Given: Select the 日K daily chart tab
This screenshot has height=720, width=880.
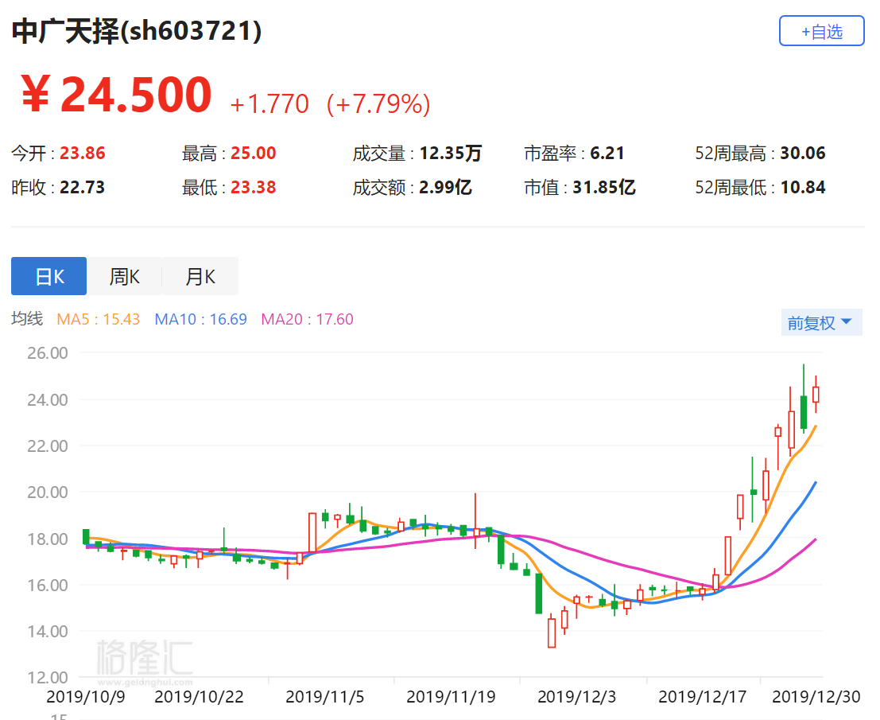Looking at the screenshot, I should point(48,276).
